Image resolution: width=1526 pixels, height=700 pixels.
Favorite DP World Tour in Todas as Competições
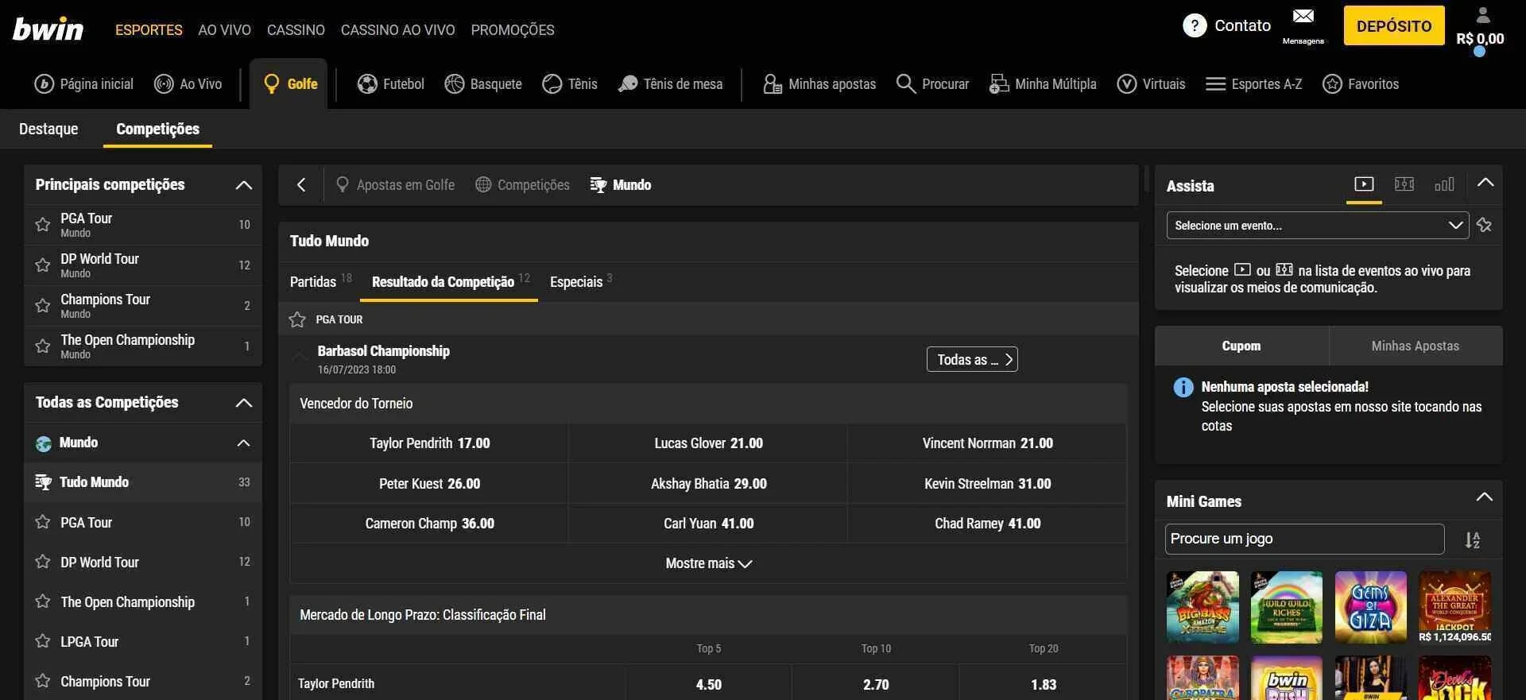(43, 562)
